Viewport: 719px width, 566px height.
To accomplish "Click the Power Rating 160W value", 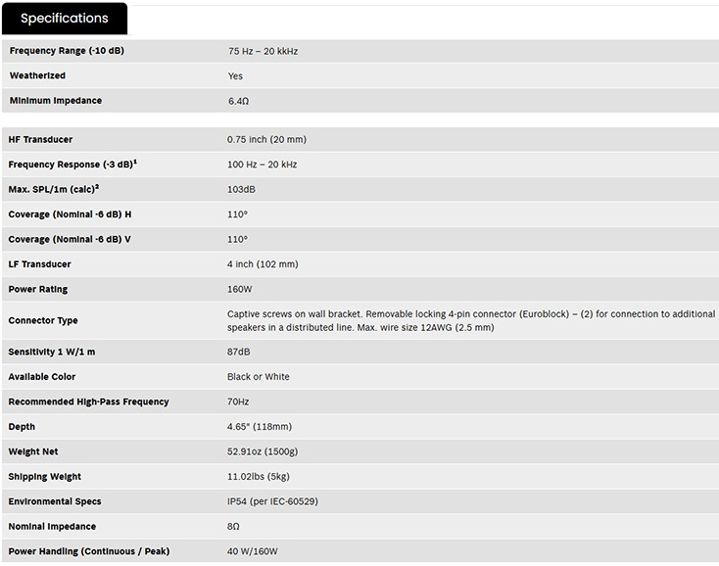I will coord(240,290).
